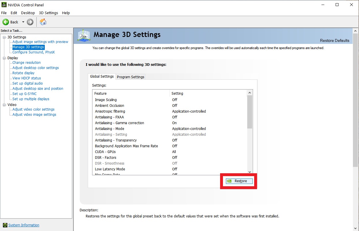
Task: Click the main pane scroll-down arrow
Action: (356, 228)
